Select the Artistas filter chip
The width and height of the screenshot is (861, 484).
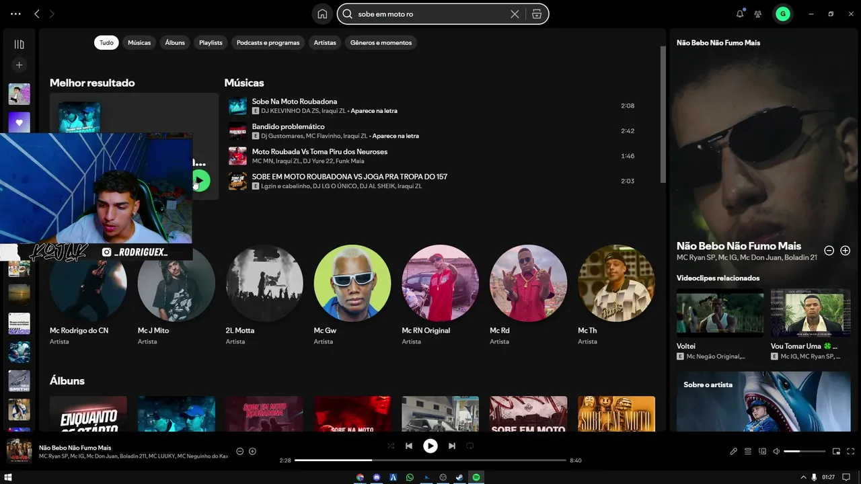pyautogui.click(x=325, y=42)
